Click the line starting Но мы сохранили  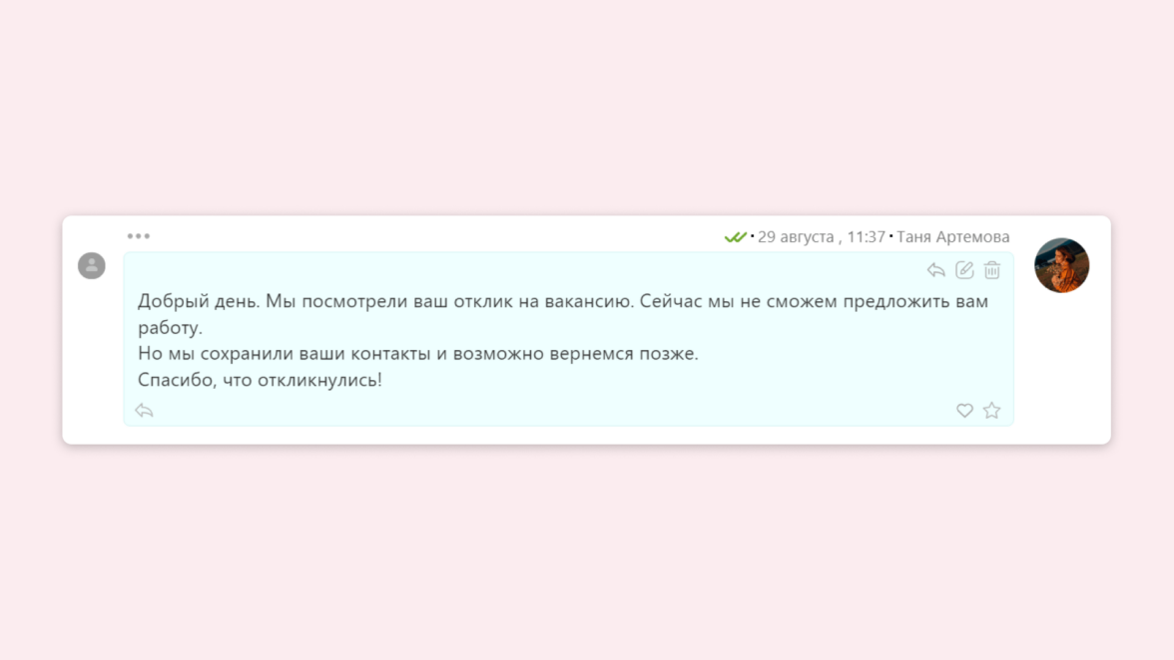click(x=417, y=354)
